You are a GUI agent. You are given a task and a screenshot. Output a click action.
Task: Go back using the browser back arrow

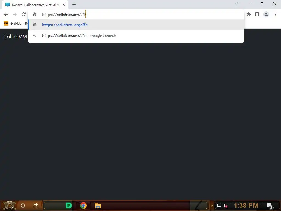coord(6,14)
